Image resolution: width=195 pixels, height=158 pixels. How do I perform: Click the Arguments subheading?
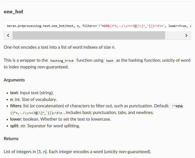coord(14,80)
